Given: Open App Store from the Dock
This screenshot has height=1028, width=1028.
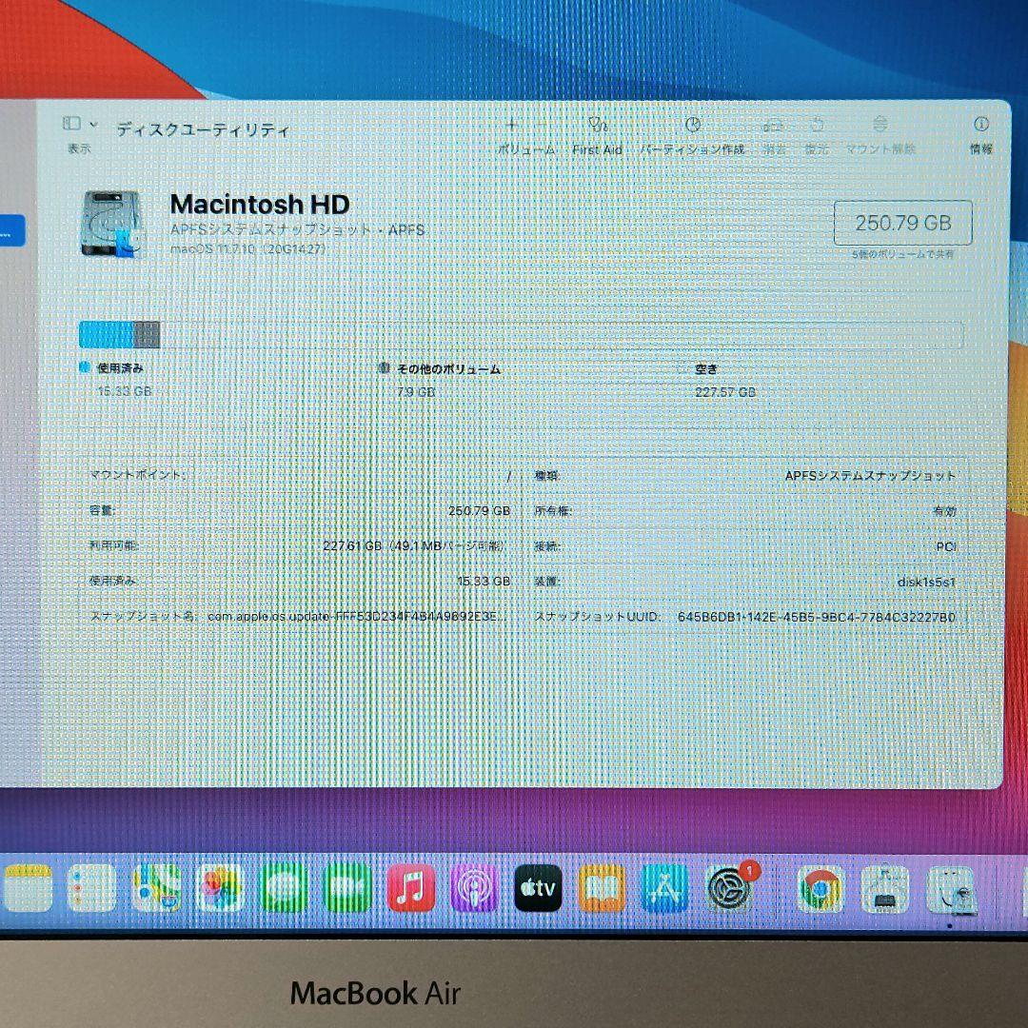Looking at the screenshot, I should [x=664, y=888].
